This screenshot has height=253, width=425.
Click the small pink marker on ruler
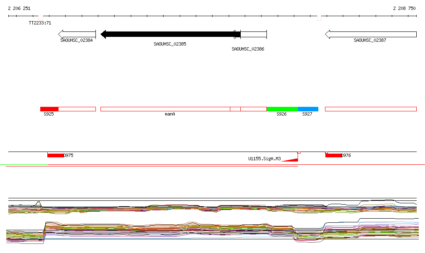tap(319, 18)
